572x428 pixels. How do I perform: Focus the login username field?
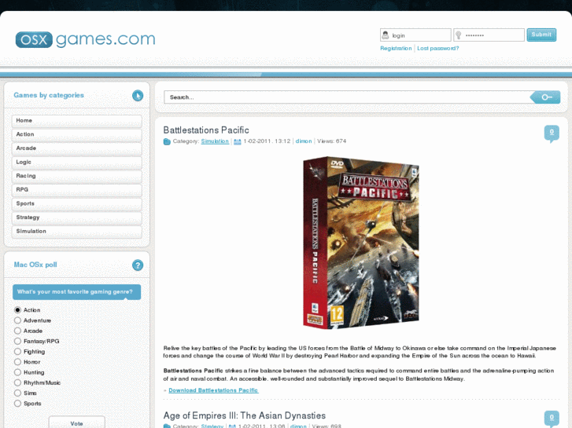coord(415,35)
